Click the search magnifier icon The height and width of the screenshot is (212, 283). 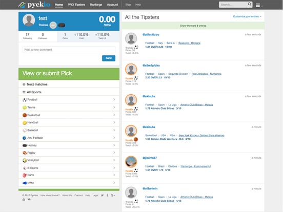coord(249,4)
